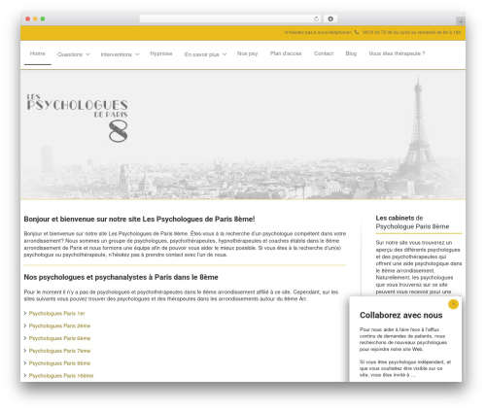Click the Paris skyline banner image
Image resolution: width=486 pixels, height=411 pixels.
coord(243,134)
